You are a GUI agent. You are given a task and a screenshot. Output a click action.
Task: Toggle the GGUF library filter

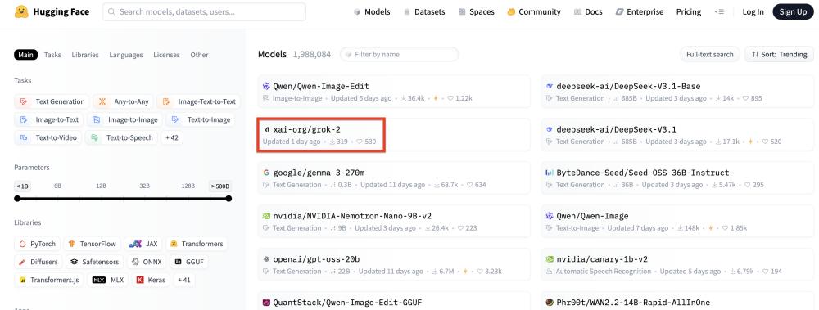(x=189, y=262)
